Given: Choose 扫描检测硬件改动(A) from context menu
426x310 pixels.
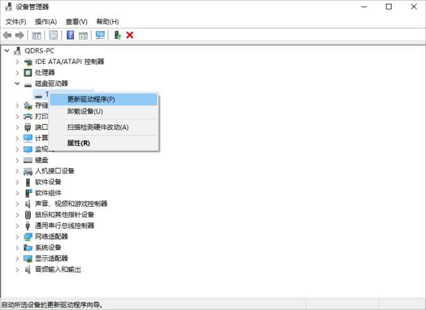Looking at the screenshot, I should click(x=103, y=127).
